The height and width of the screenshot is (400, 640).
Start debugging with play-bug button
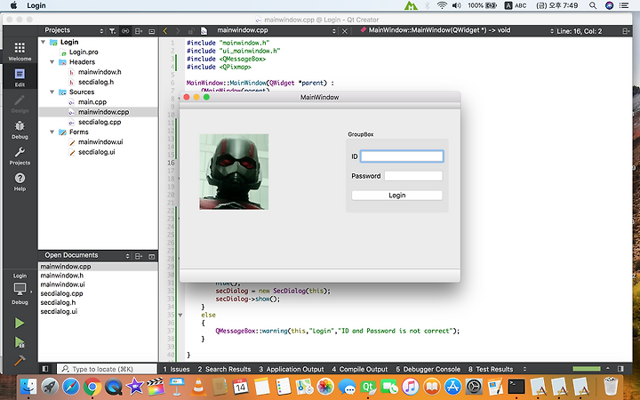click(x=20, y=342)
